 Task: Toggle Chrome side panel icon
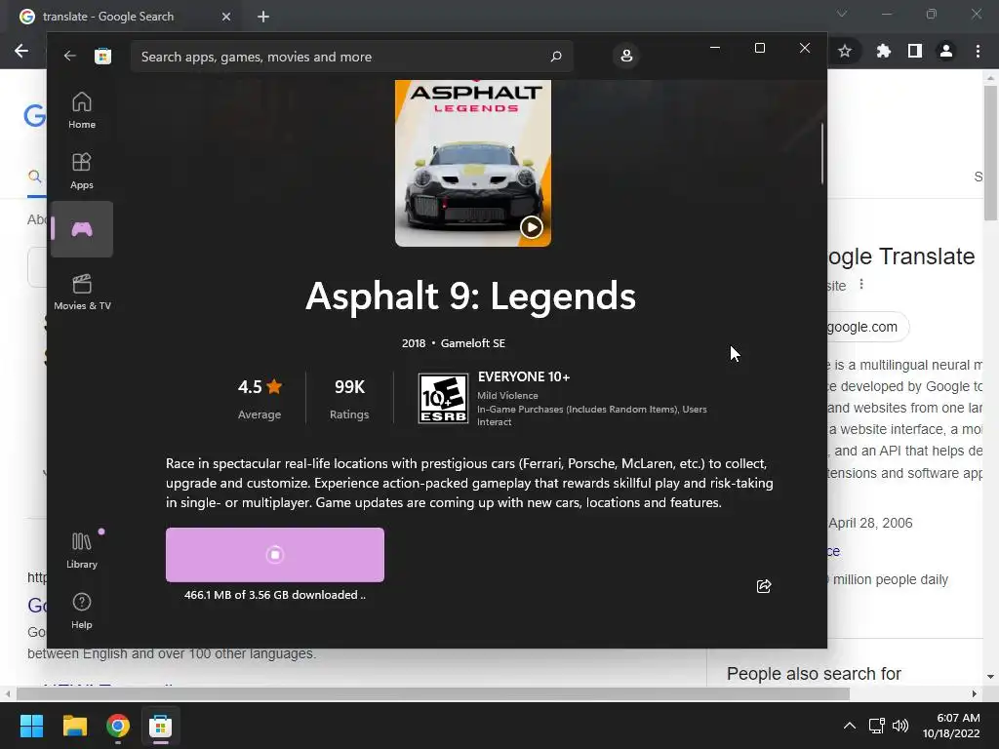coord(915,51)
